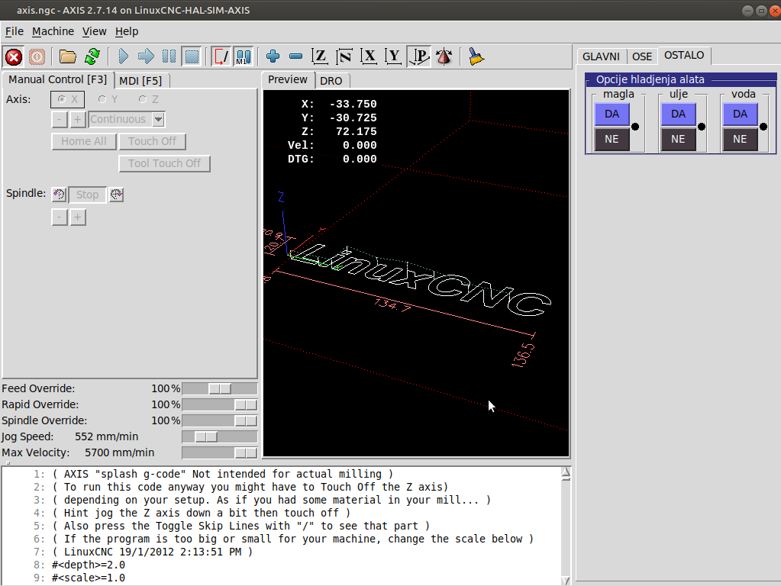Switch to X side view
This screenshot has width=781, height=586.
tap(369, 56)
